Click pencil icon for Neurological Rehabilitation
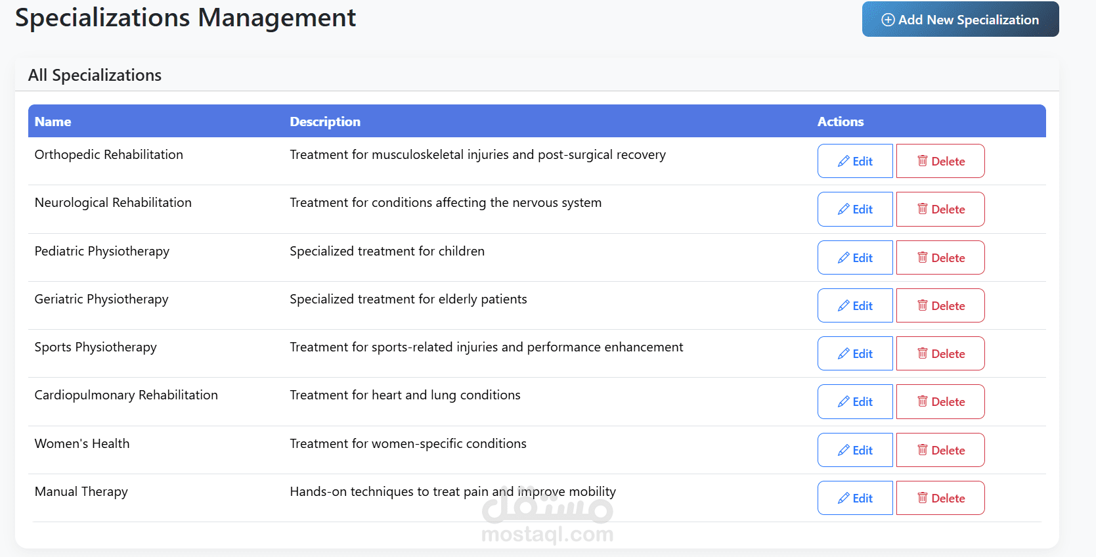Viewport: 1096px width, 557px height. (x=844, y=210)
